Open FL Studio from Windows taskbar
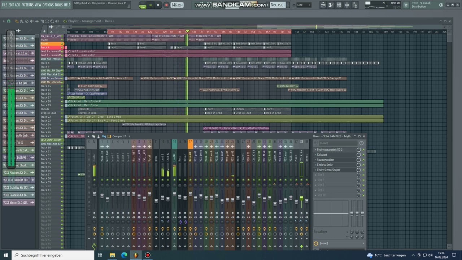Viewport: 462px width, 260px height. tap(136, 255)
